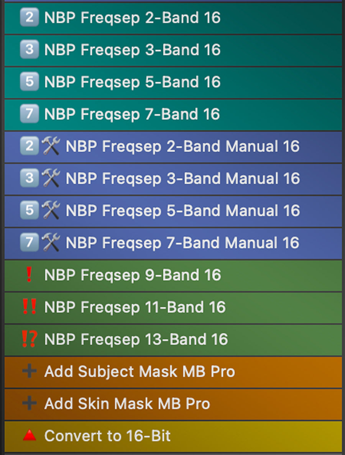
Task: Click the number 2 icon beside Freqsep 2-Band
Action: point(29,18)
